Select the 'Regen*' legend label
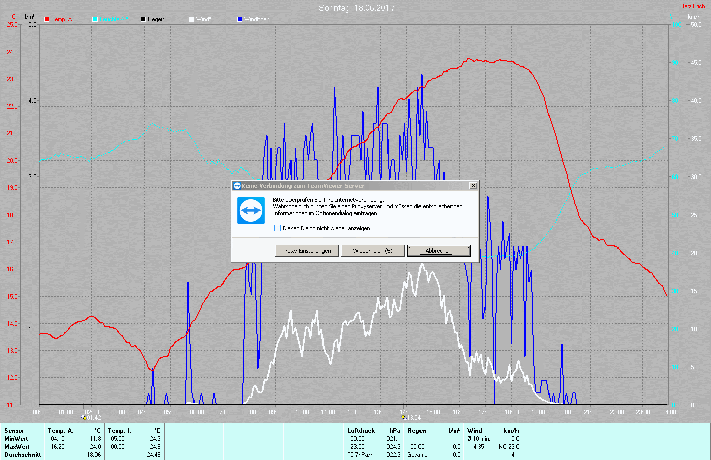Viewport: 711px width, 460px height. pyautogui.click(x=157, y=19)
